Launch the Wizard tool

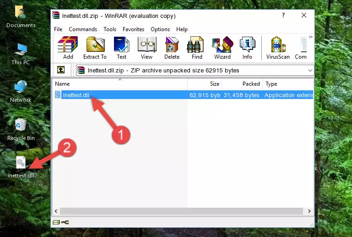pos(222,48)
